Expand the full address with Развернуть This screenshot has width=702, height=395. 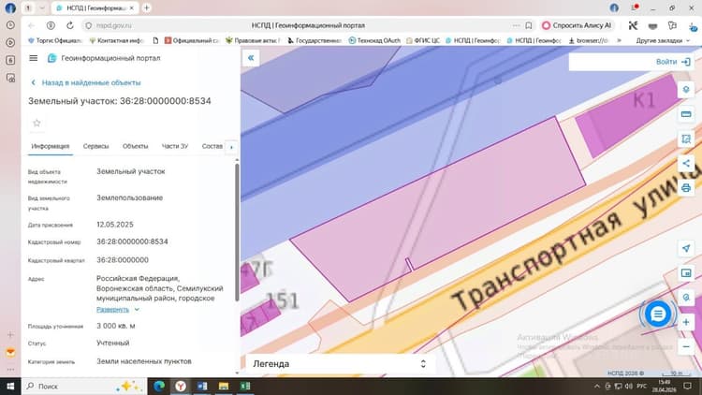click(x=117, y=310)
